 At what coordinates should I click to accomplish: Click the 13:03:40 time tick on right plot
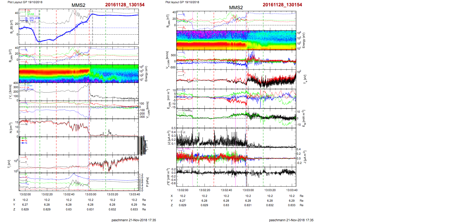point(292,190)
